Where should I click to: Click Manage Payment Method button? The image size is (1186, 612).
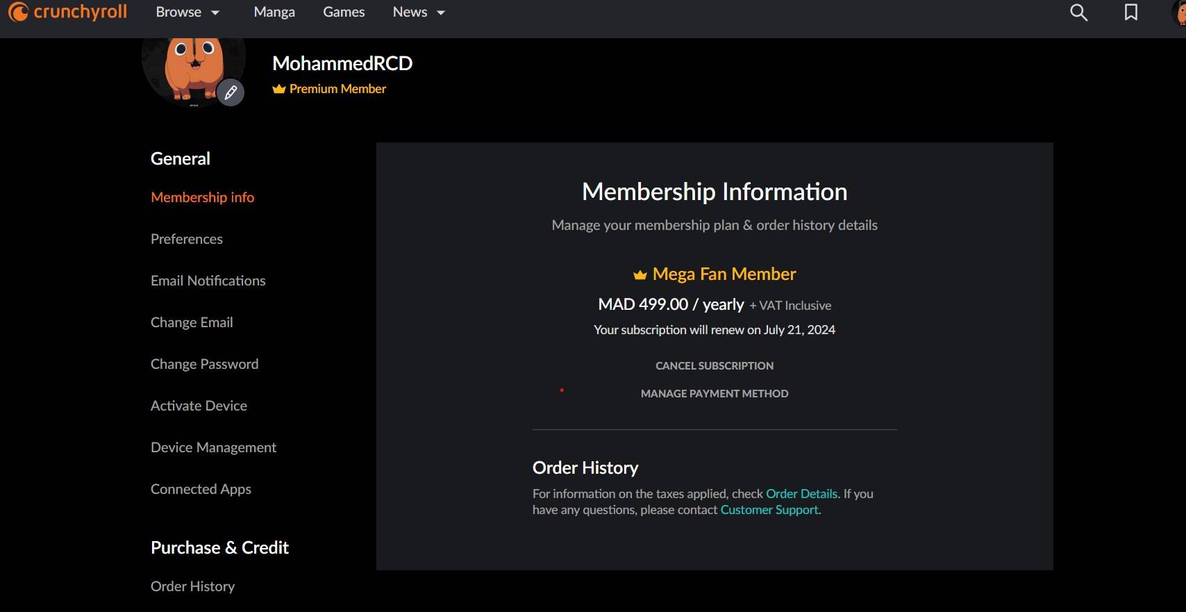coord(715,394)
